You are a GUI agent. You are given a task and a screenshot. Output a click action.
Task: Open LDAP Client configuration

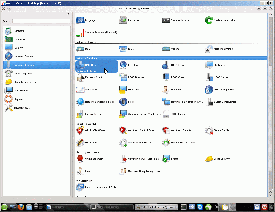point(173,77)
